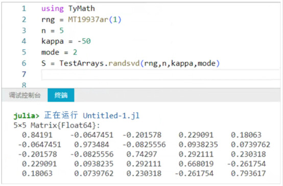Click 'MT19937ar' function call on line 2
283x186 pixels.
[88, 19]
